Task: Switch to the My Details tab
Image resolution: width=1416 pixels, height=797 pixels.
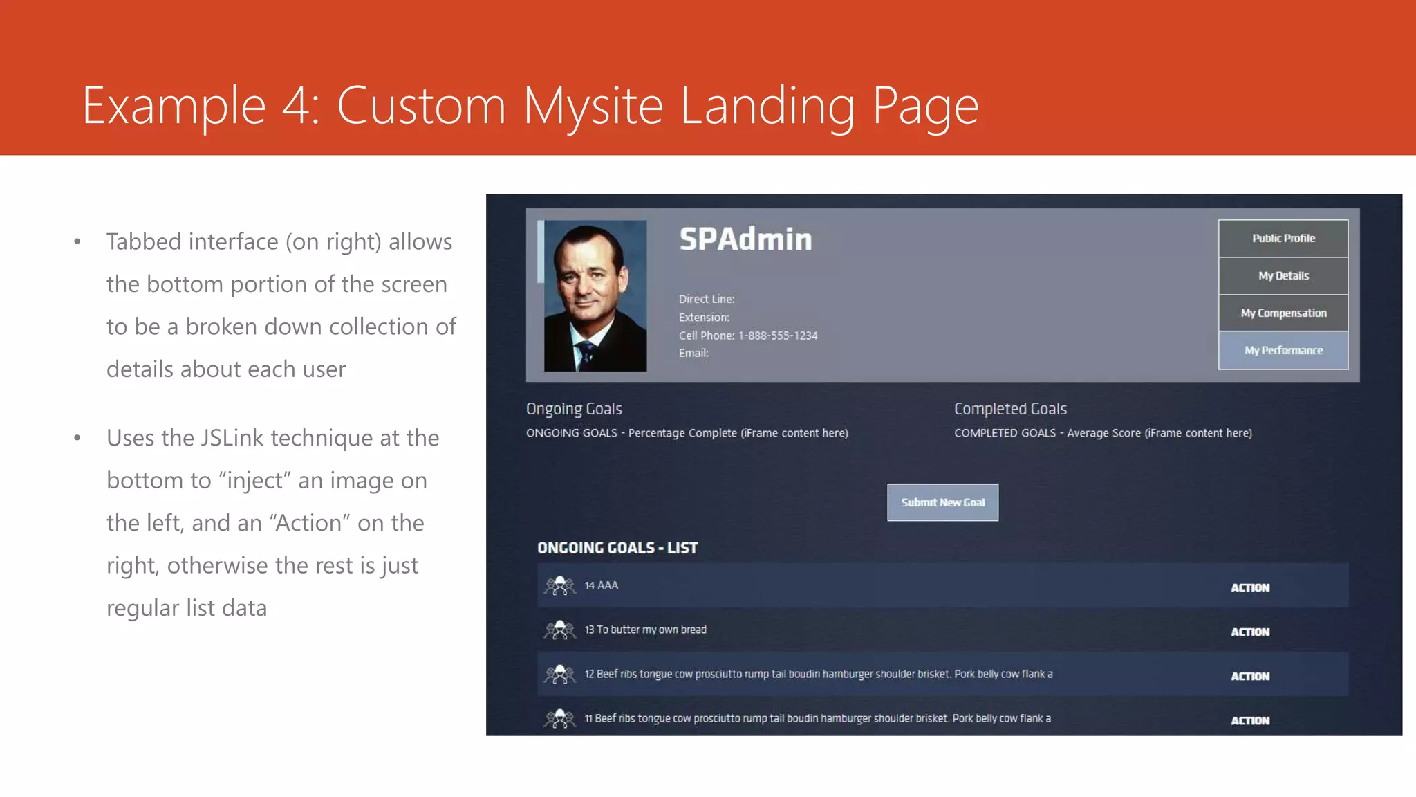Action: coord(1283,275)
